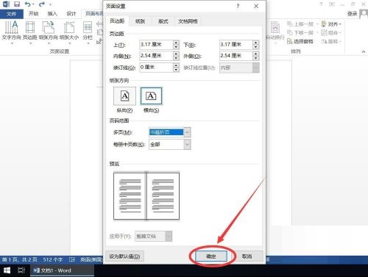Switch to the 页边距 dialog tab
The width and height of the screenshot is (368, 277).
(x=117, y=21)
